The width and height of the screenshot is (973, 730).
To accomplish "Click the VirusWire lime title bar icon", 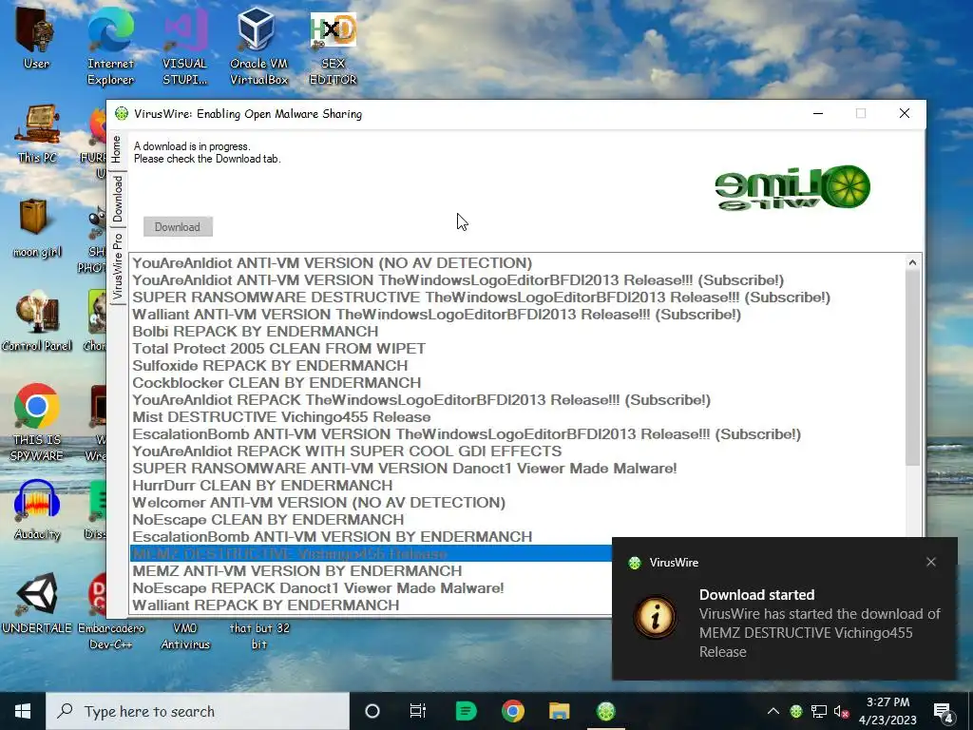I will (122, 114).
